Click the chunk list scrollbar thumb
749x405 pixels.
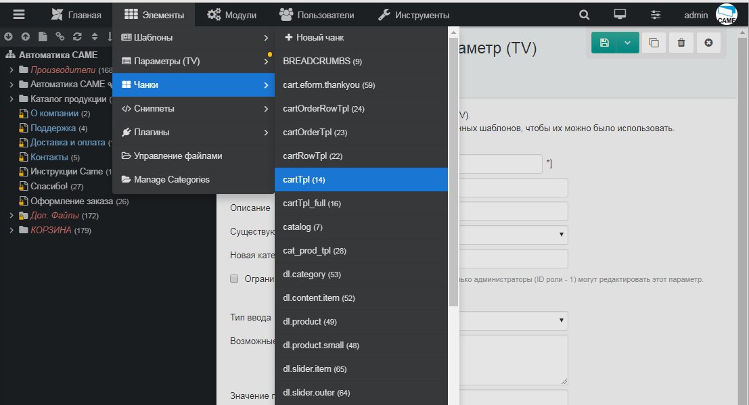tap(454, 172)
